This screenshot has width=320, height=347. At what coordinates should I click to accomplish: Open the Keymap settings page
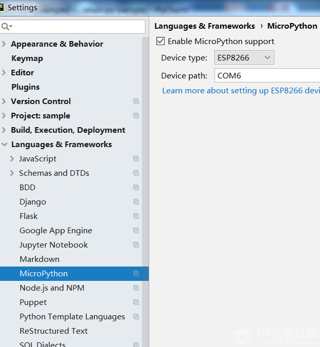coord(27,58)
